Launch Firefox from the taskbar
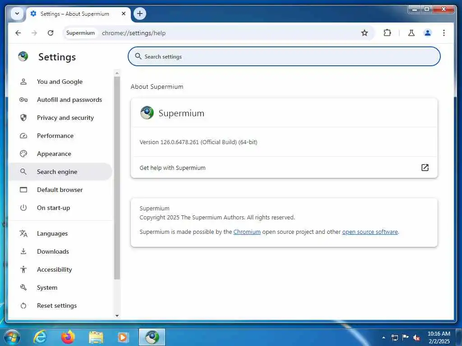 tap(68, 337)
